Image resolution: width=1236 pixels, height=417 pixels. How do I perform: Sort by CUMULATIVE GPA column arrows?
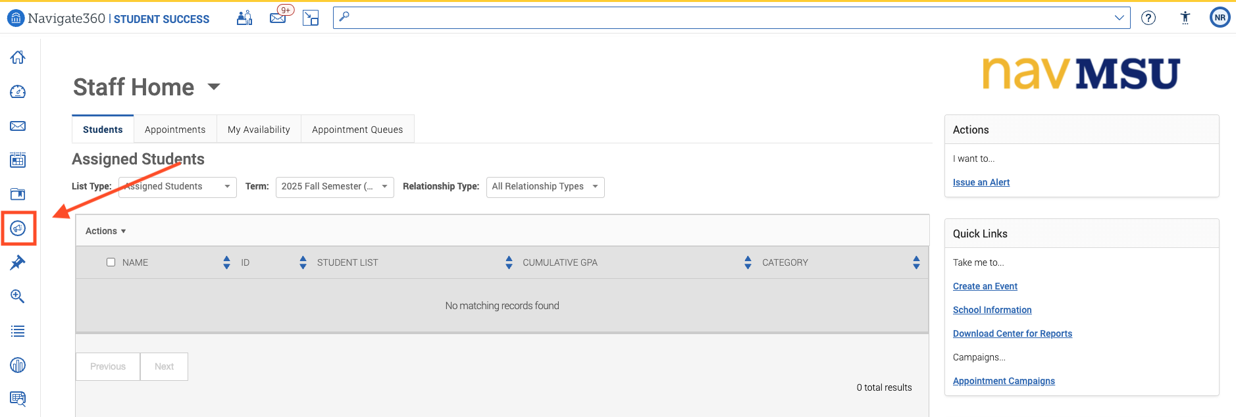coord(748,262)
